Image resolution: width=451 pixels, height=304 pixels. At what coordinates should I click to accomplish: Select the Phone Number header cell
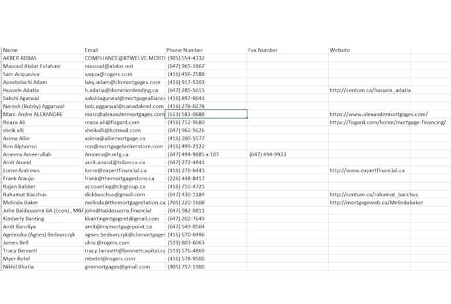pyautogui.click(x=206, y=50)
